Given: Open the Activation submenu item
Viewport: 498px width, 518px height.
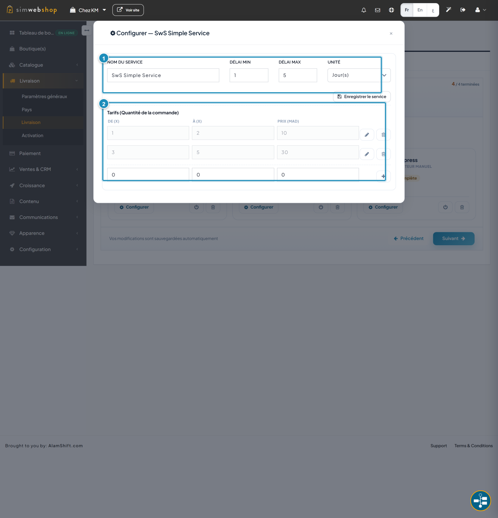Looking at the screenshot, I should 32,135.
